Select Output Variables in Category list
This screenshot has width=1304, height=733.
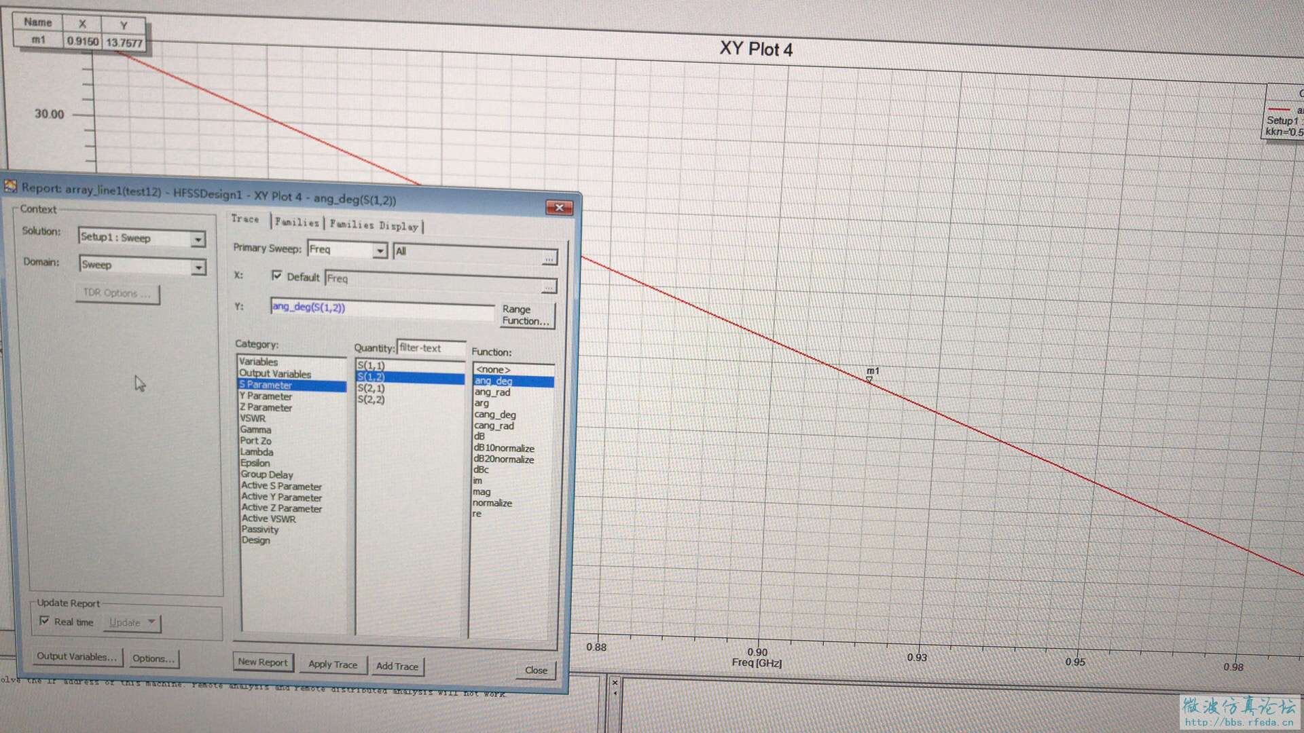[x=275, y=373]
